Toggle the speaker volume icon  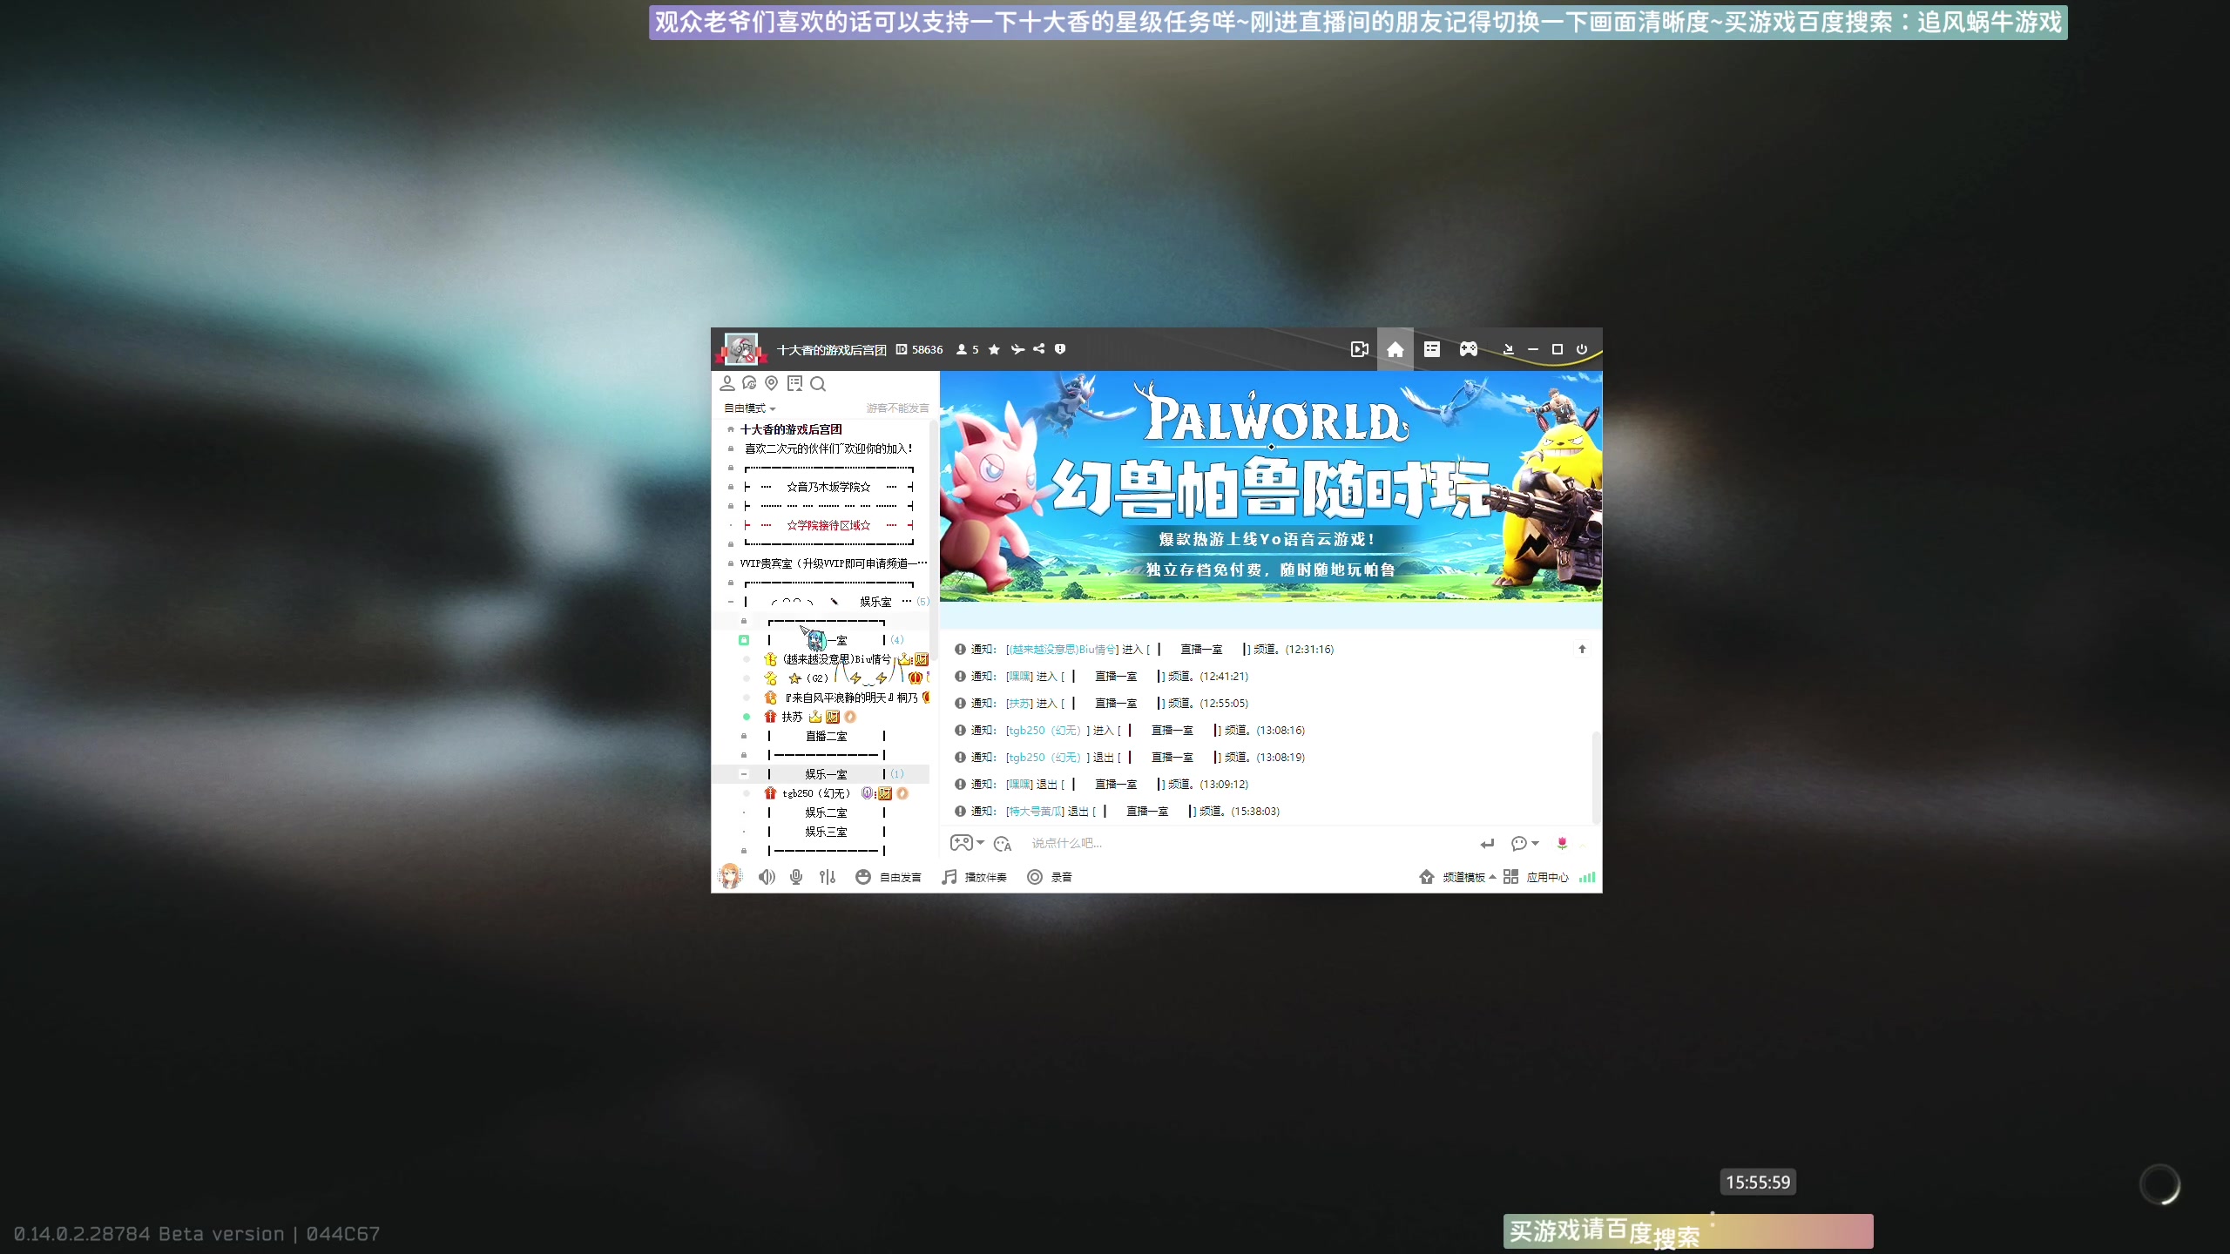(x=767, y=877)
